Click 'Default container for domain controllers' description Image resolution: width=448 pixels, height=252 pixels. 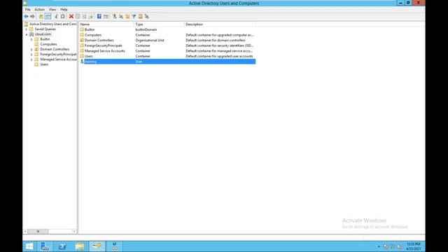pyautogui.click(x=216, y=41)
